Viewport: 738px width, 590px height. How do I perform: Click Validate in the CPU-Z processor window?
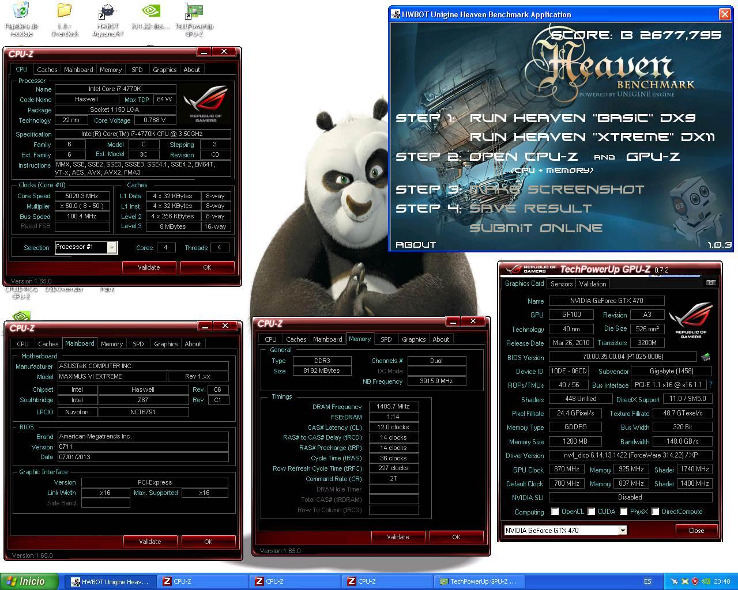[x=149, y=267]
